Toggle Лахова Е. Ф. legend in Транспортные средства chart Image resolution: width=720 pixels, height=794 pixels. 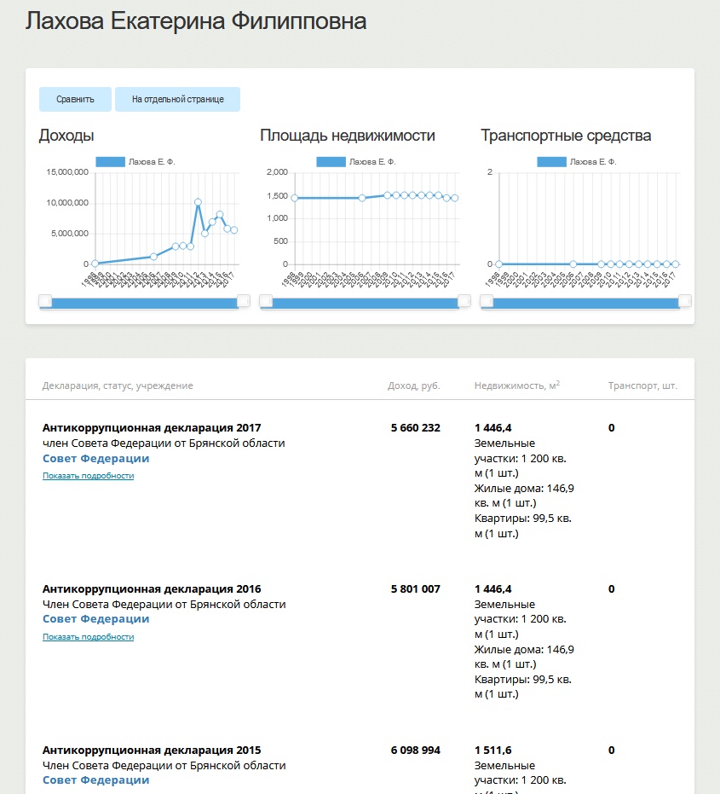[576, 161]
